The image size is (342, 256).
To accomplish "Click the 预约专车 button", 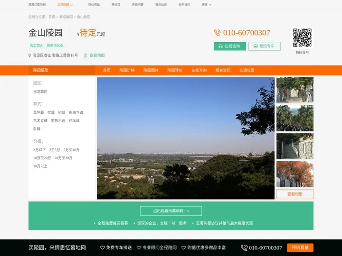I will (265, 46).
